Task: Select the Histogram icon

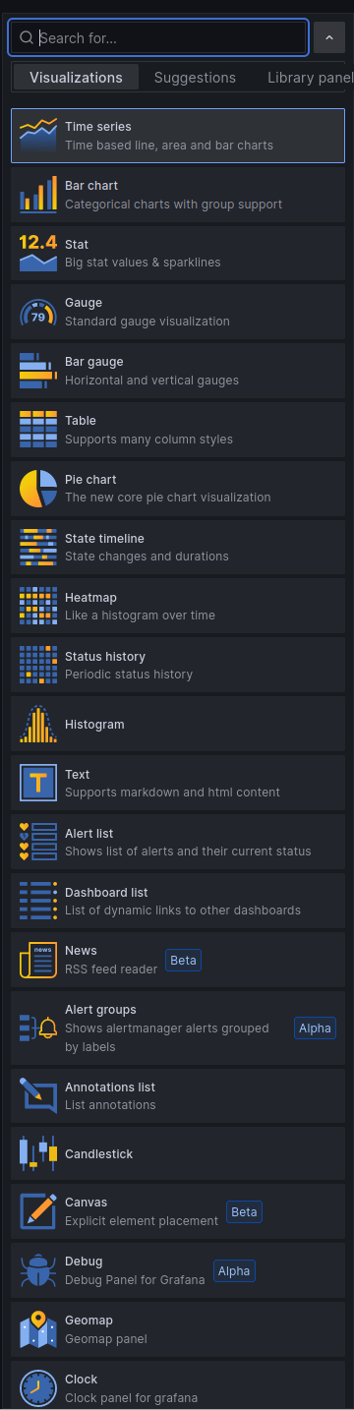Action: (38, 725)
